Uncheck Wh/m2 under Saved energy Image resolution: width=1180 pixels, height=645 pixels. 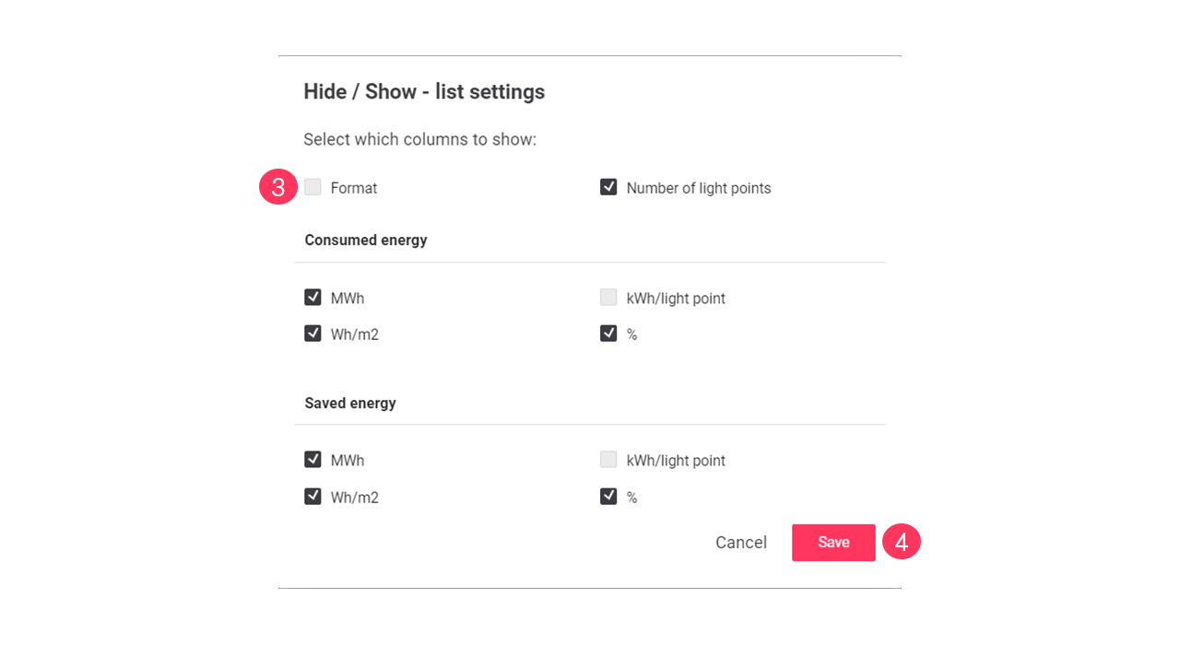tap(313, 496)
